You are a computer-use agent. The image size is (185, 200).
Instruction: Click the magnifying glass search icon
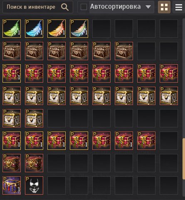(65, 7)
